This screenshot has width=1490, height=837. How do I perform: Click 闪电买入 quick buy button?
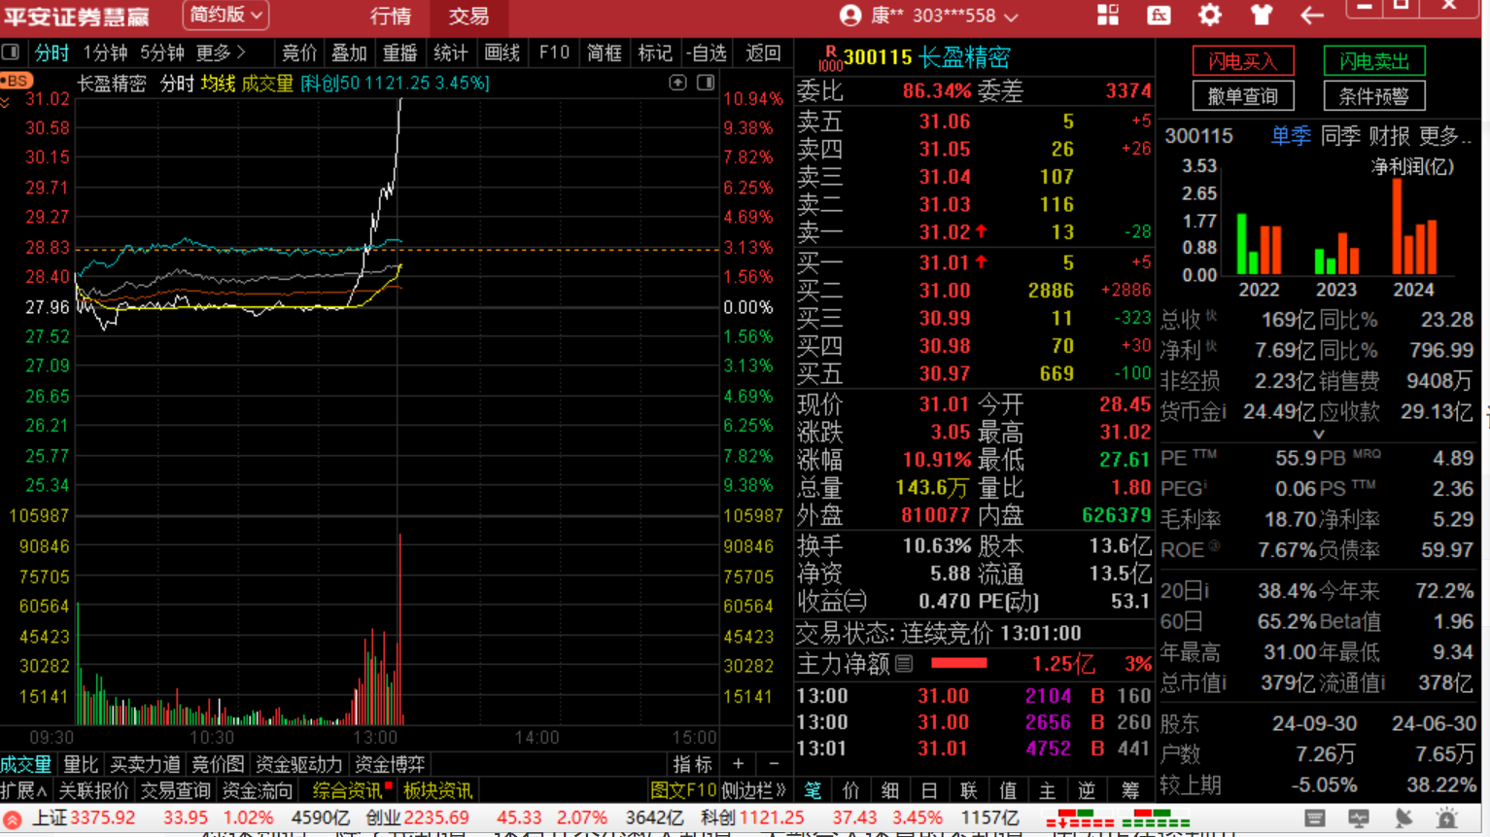(x=1243, y=61)
